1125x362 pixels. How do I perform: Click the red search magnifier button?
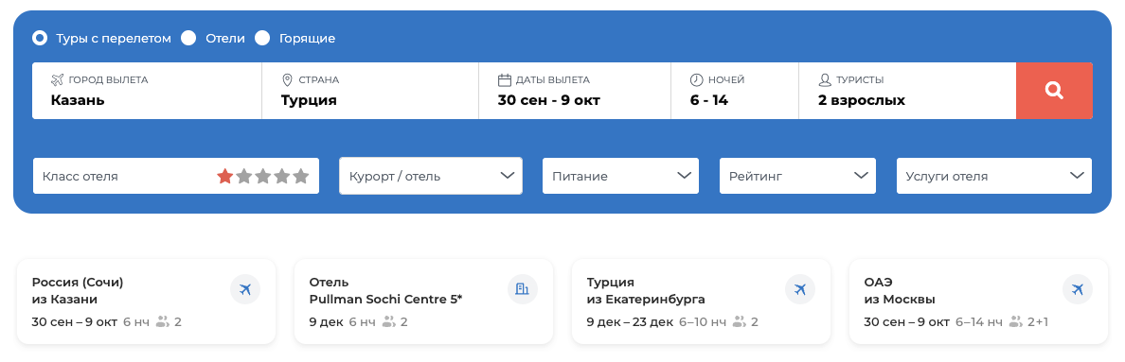[1054, 91]
